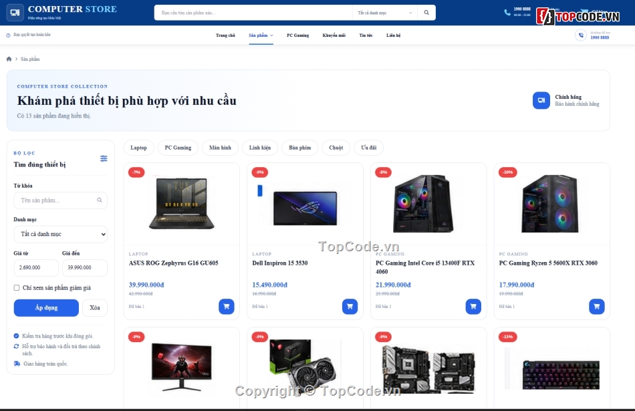Viewport: 635px width, 411px height.
Task: Click the Giá từ field showing 2.690.000
Action: pyautogui.click(x=36, y=268)
